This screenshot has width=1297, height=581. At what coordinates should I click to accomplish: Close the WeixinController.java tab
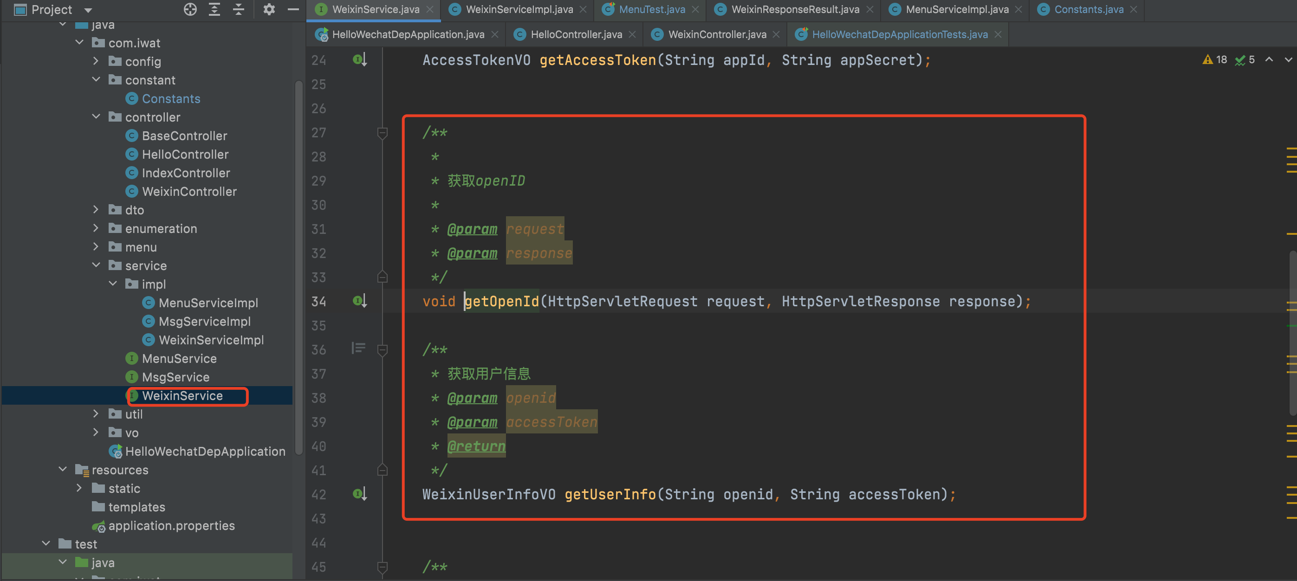coord(776,34)
